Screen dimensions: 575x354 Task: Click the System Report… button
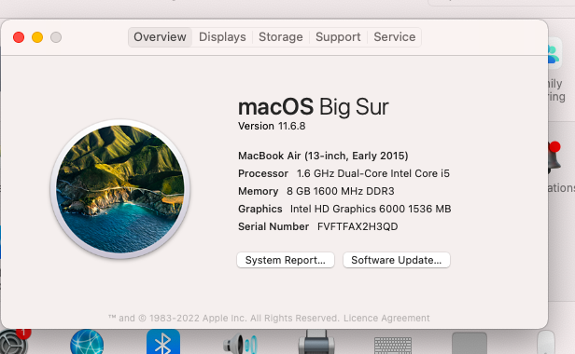(286, 260)
